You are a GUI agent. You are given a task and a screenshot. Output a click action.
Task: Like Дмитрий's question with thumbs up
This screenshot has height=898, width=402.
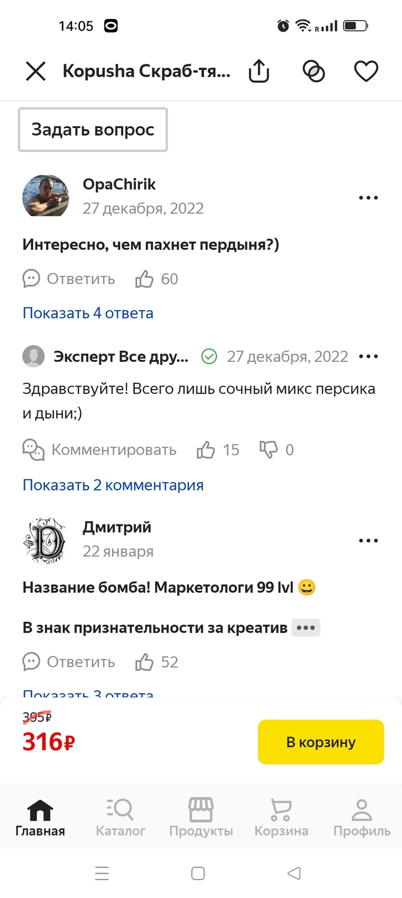(145, 662)
